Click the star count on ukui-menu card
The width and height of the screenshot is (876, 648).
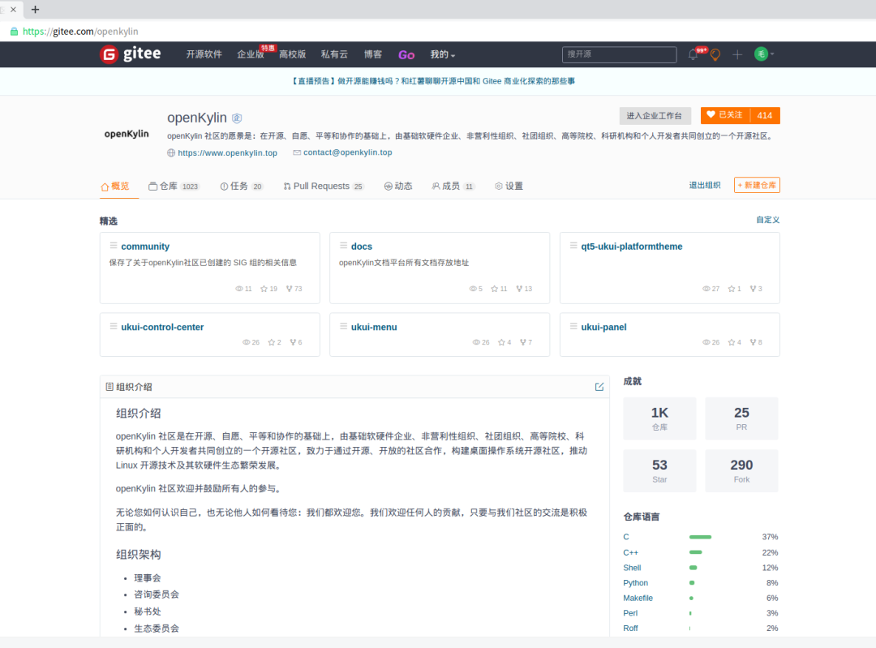(x=505, y=342)
